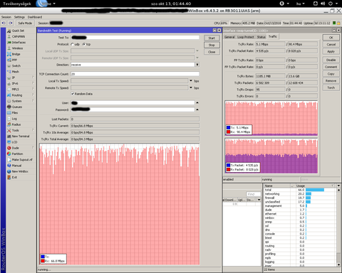
Task: Open Tevékenységek overview
Action: tap(17, 4)
